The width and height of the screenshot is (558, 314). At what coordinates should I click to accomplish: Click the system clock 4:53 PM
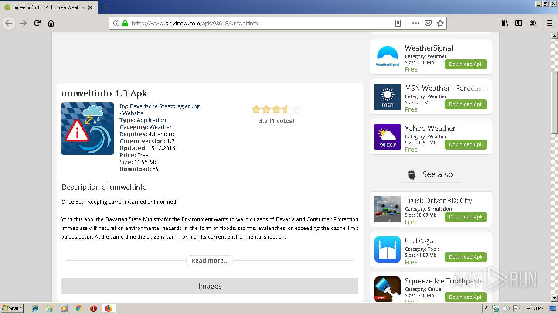click(x=535, y=308)
